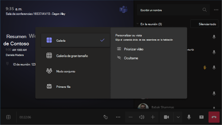Viewport: 222px width, 125px height.
Task: Click the Personalizar su vista heading
Action: 129,35
